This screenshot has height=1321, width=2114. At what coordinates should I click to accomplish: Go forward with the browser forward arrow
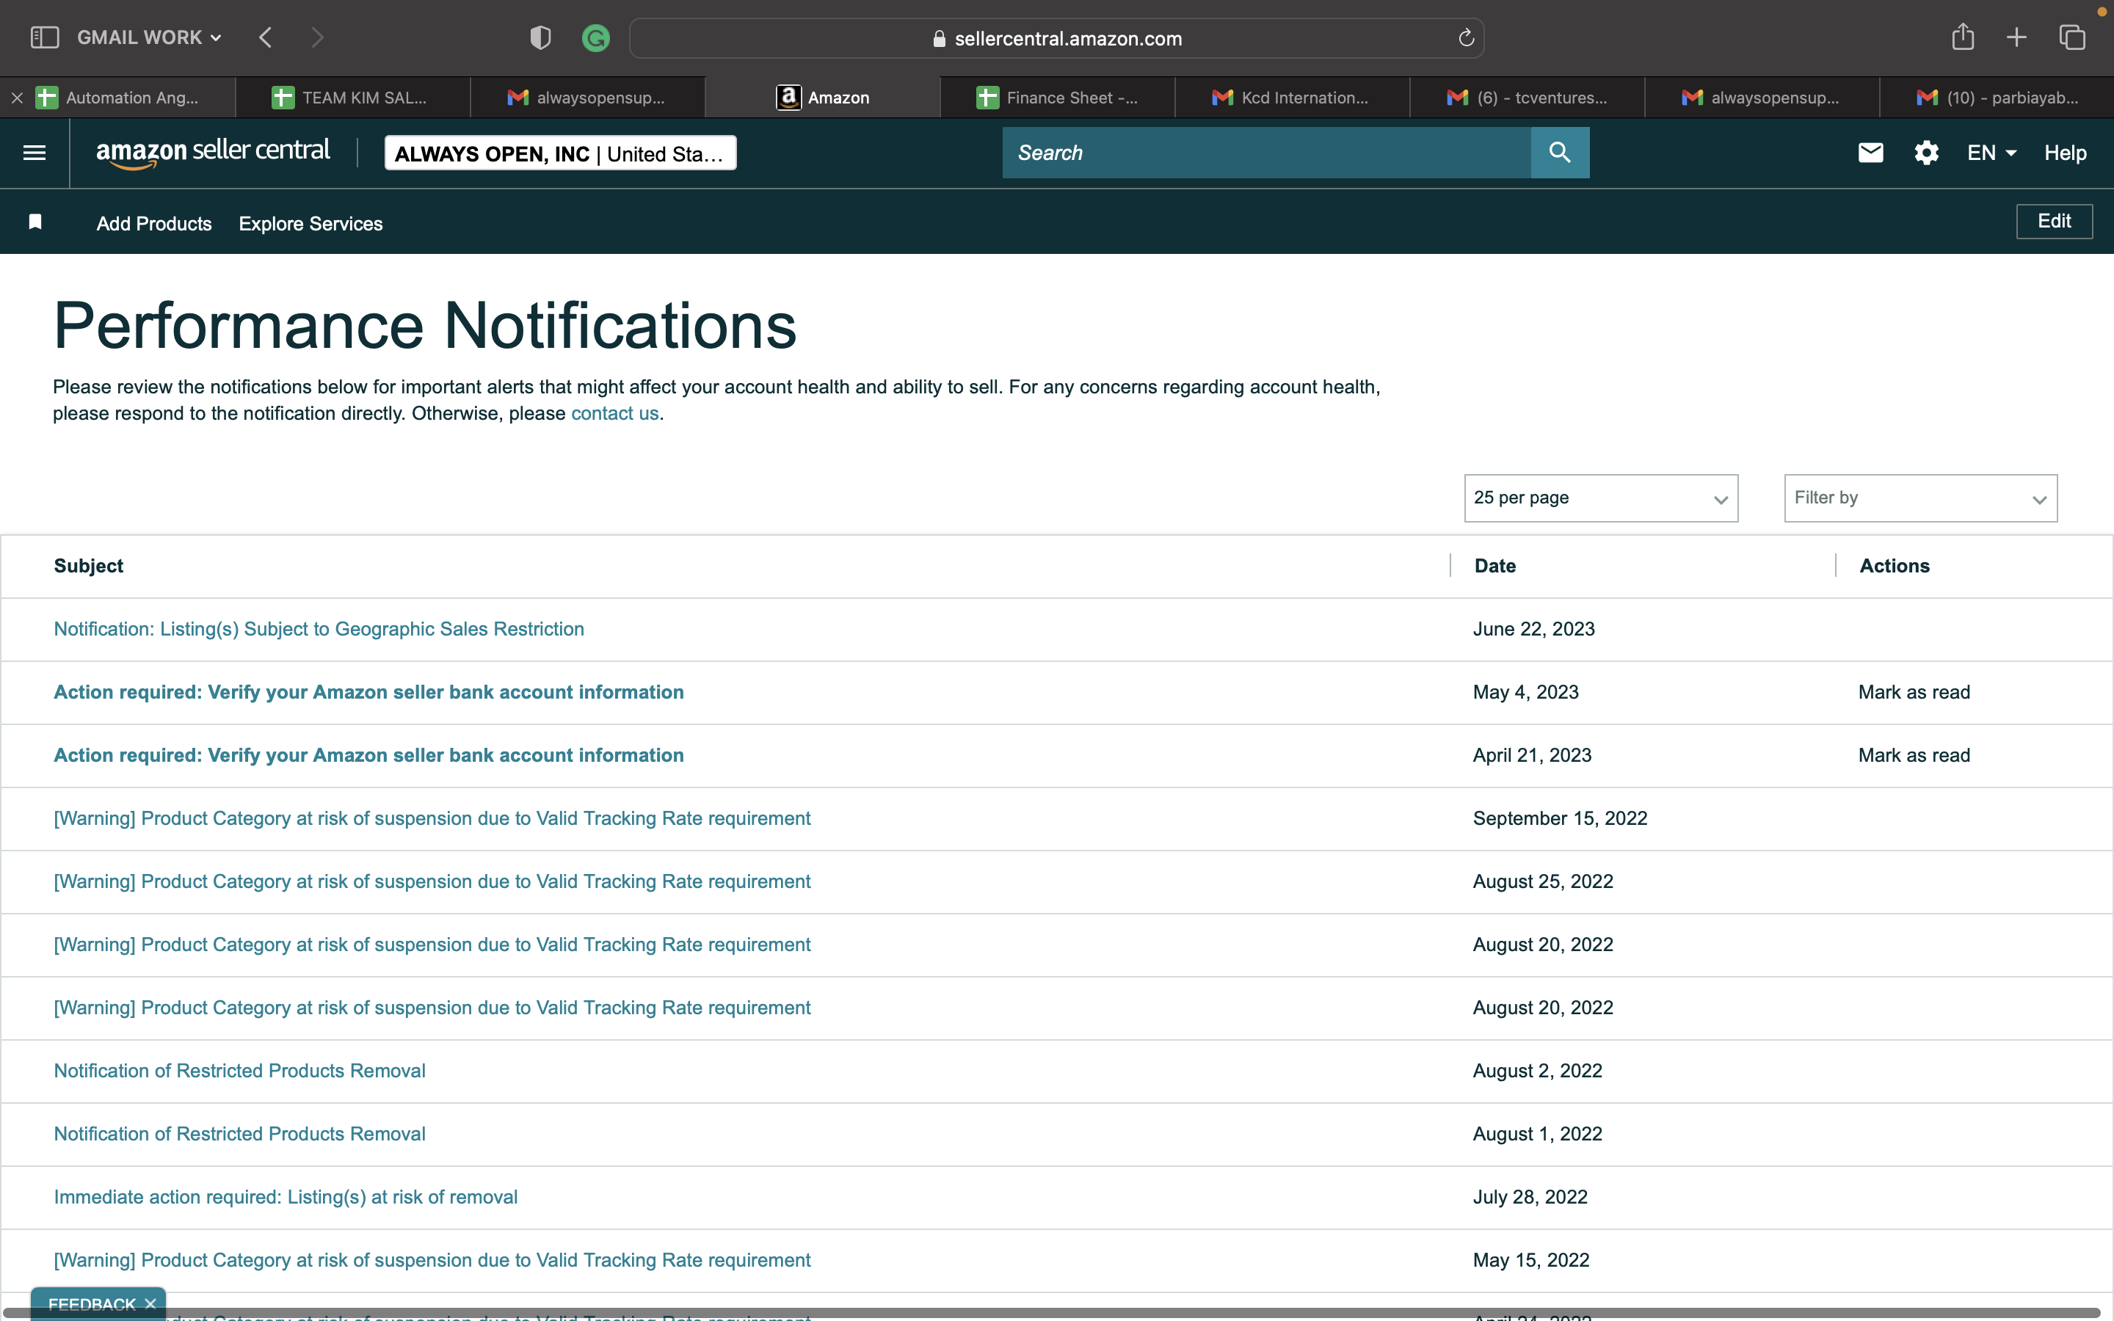(x=317, y=37)
